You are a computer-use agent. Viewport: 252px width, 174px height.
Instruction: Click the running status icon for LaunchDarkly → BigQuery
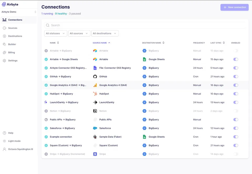click(x=46, y=102)
